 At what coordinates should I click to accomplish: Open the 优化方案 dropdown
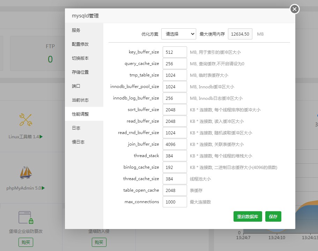(x=178, y=34)
